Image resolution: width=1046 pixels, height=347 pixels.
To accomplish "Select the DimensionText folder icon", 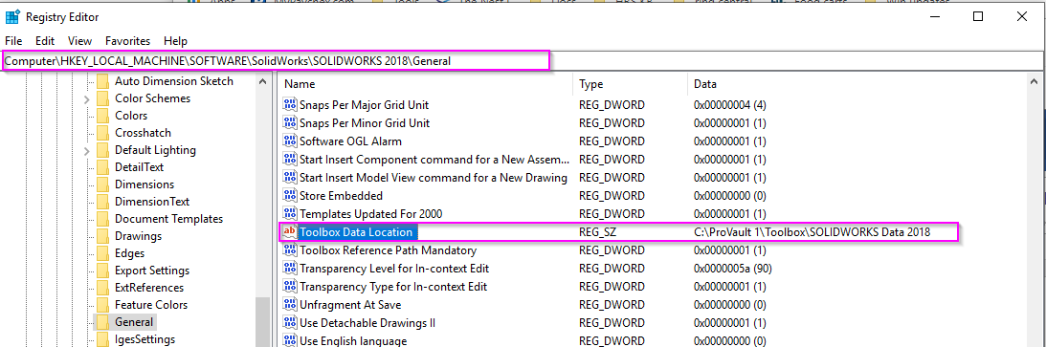I will (102, 202).
